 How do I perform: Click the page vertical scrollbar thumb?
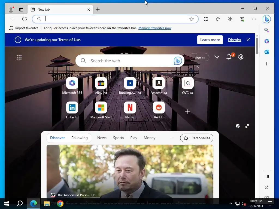[x=257, y=46]
